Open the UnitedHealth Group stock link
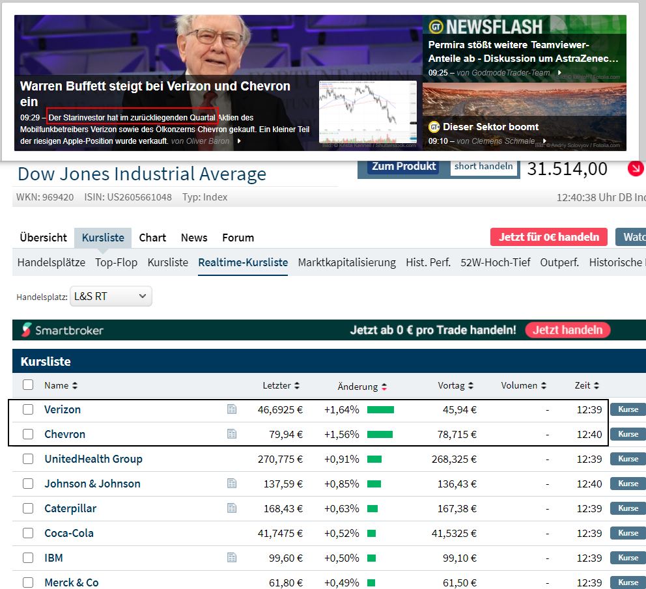 tap(94, 459)
